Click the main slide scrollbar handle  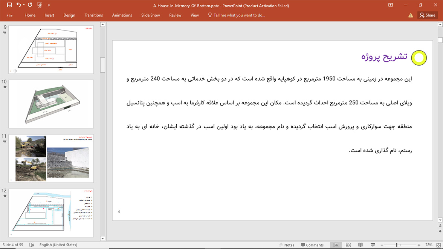click(440, 40)
